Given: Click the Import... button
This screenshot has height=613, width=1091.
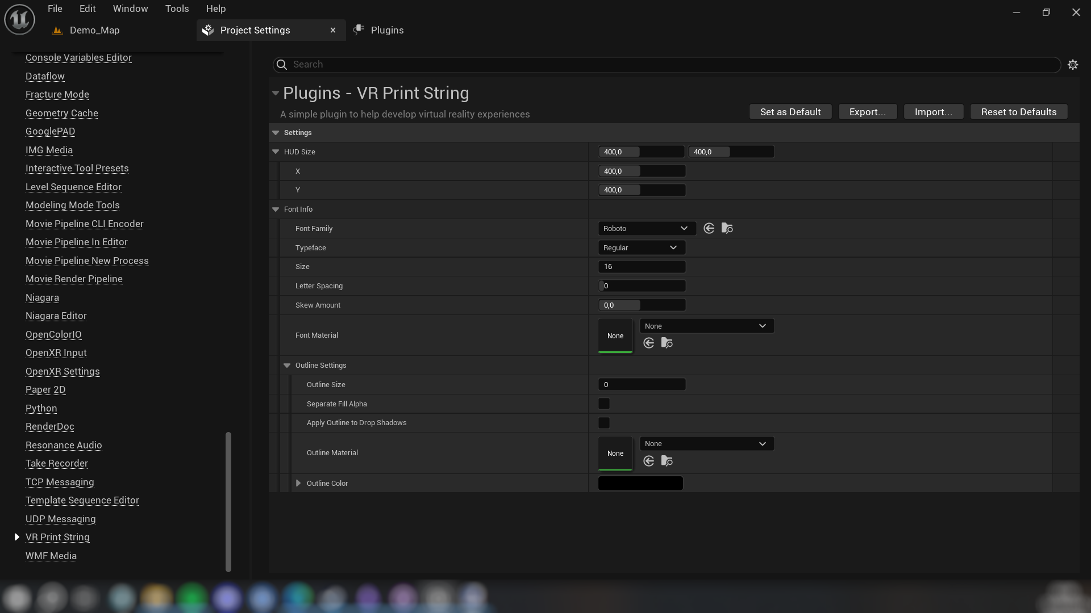Looking at the screenshot, I should tap(934, 112).
